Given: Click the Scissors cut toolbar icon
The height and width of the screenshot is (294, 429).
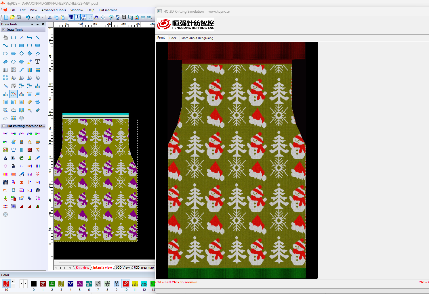Looking at the screenshot, I should 50,17.
